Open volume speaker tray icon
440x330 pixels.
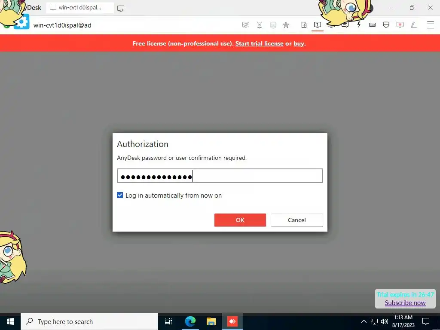click(x=385, y=321)
